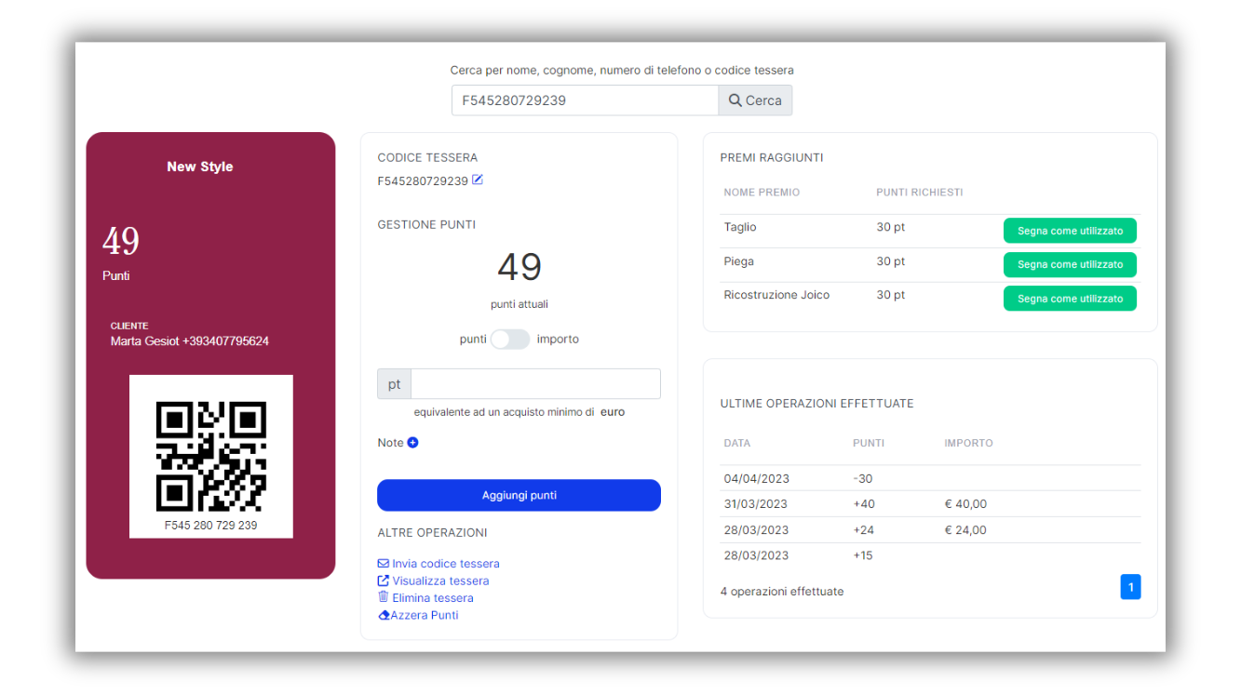Viewport: 1241px width, 694px height.
Task: Click the IMPORTO column header
Action: [x=968, y=443]
